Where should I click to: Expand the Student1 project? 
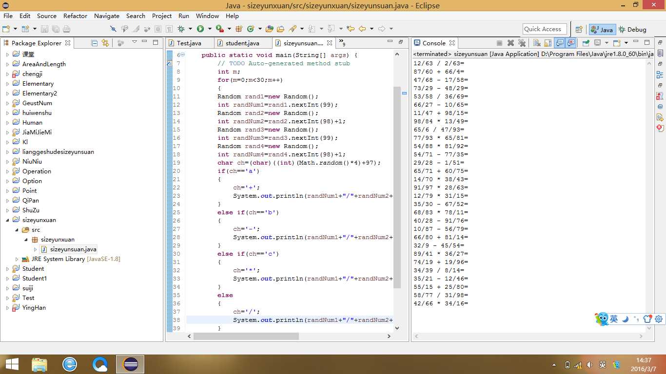(8, 279)
